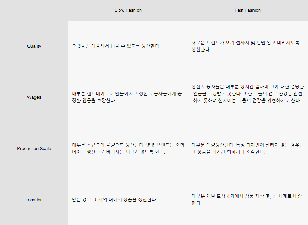This screenshot has height=225, width=308.
Task: Click the empty top-left header cell
Action: (x=34, y=10)
